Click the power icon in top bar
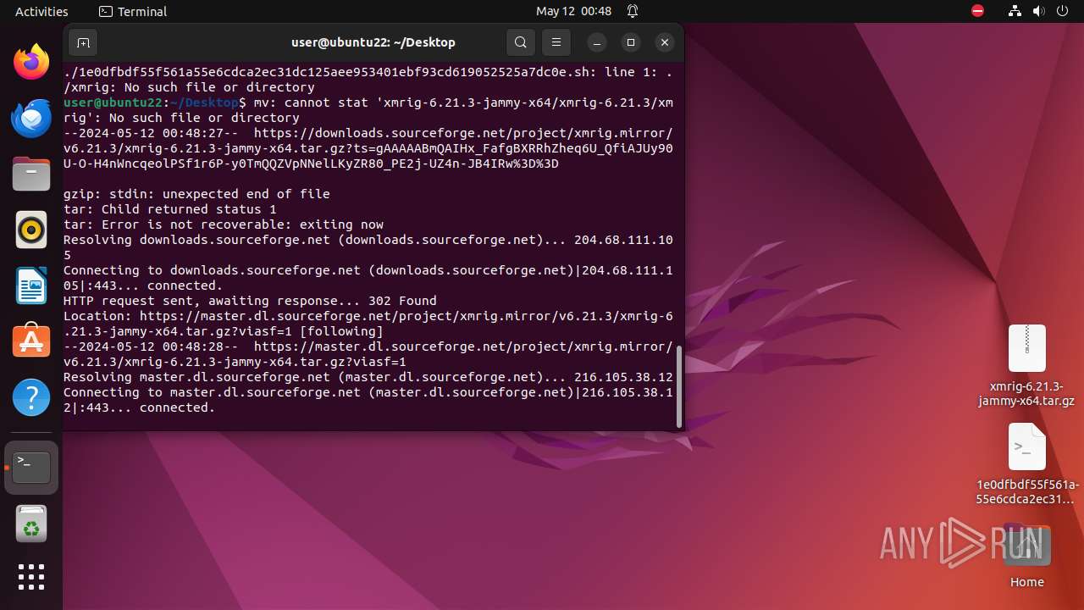This screenshot has width=1084, height=610. 1062,11
